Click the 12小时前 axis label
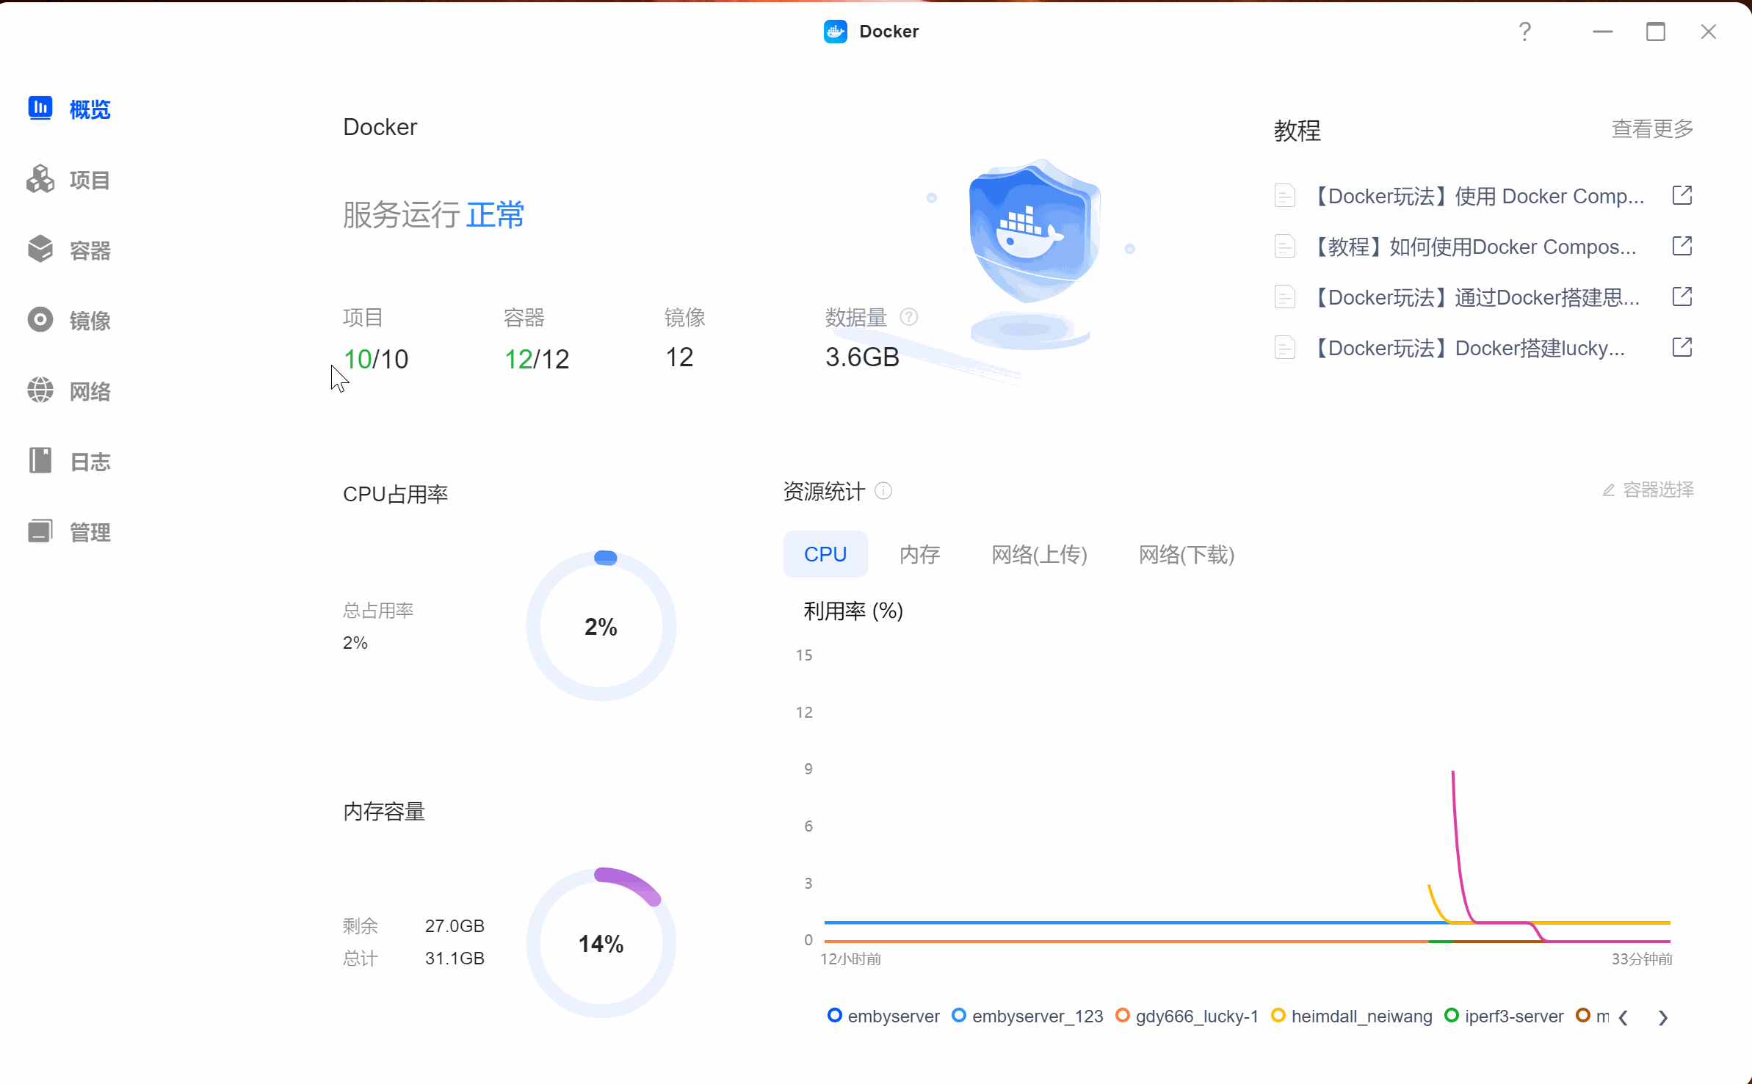This screenshot has height=1084, width=1752. tap(850, 959)
